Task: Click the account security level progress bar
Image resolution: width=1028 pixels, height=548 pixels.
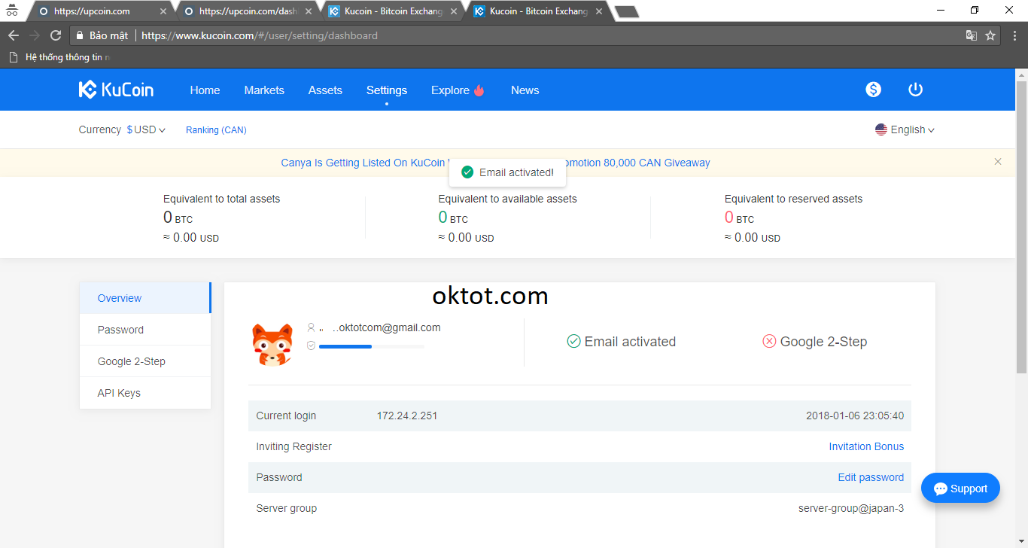Action: coord(371,346)
